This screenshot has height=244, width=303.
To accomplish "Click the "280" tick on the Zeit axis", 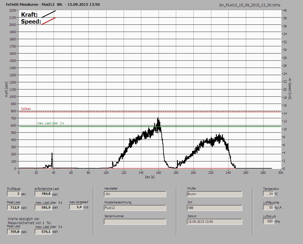I will (x=263, y=173).
